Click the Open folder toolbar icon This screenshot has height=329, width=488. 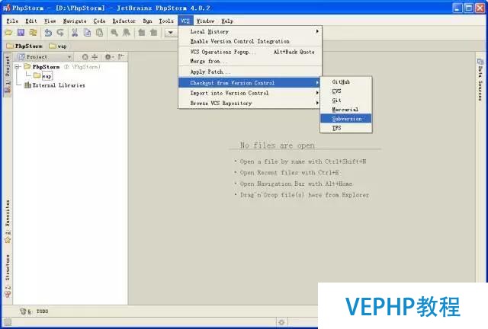8,32
